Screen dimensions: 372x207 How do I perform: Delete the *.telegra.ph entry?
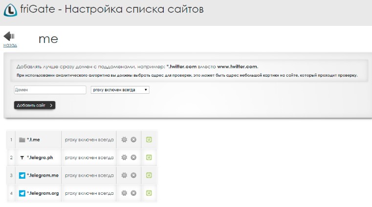point(133,157)
